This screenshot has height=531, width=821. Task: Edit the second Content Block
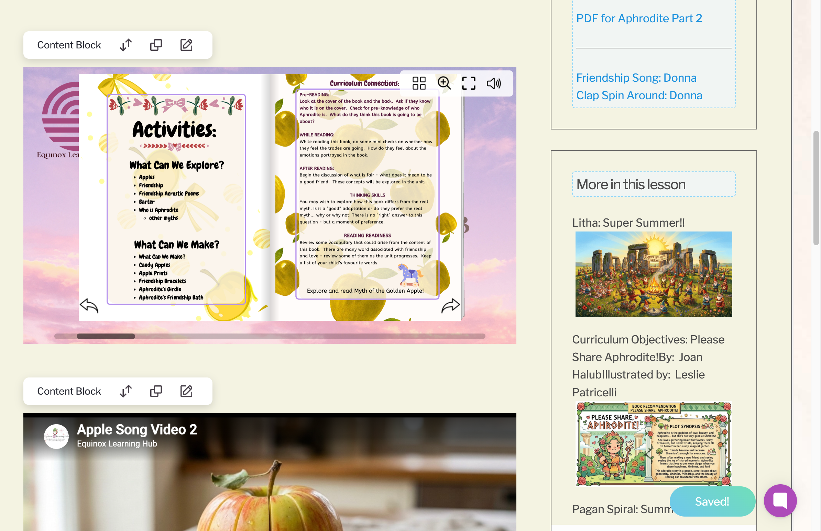tap(186, 391)
